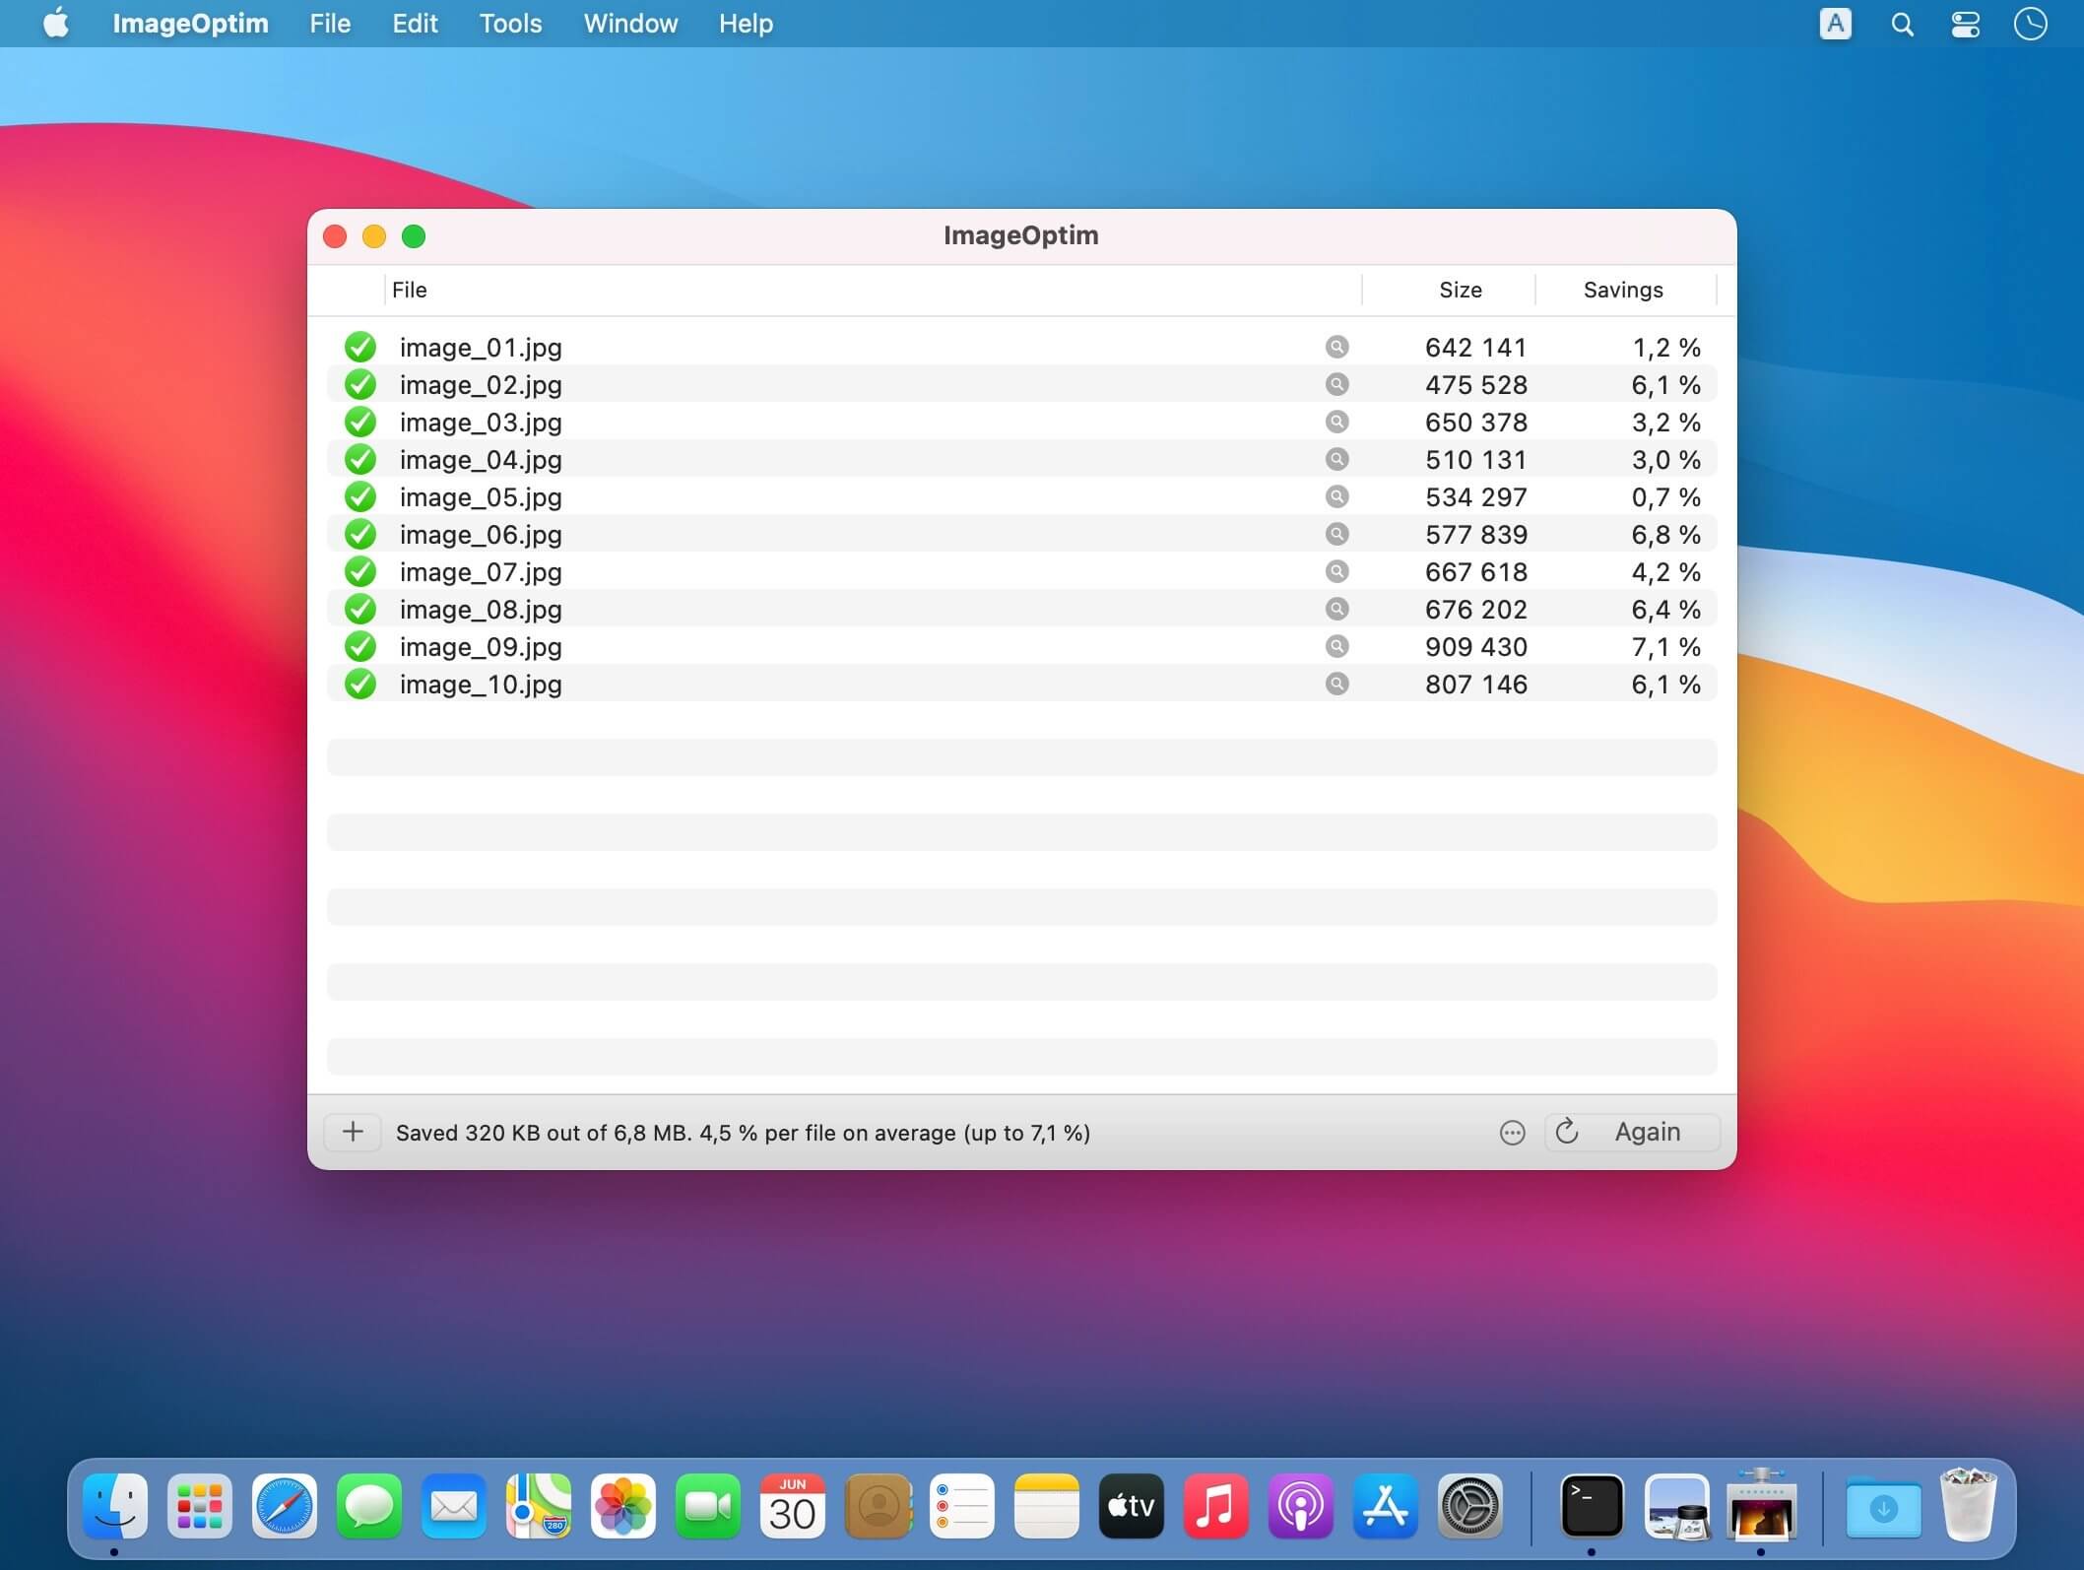Screen dimensions: 2084x1570
Task: Reveal image_02.jpg using its magnifier icon
Action: 1336,384
